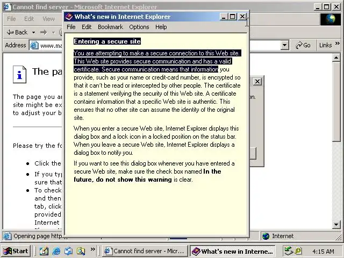Image resolution: width=344 pixels, height=258 pixels.
Task: Expand the Links toolbar chevron
Action: point(338,44)
